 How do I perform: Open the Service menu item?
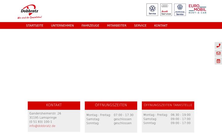140,26
